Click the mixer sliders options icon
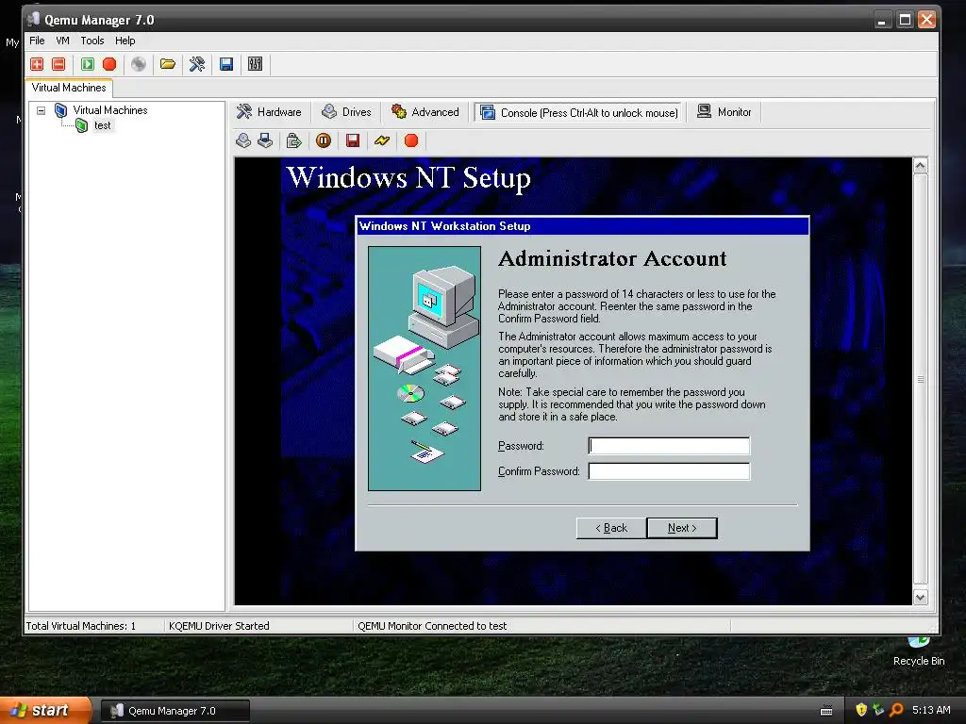The height and width of the screenshot is (724, 966). coord(255,64)
